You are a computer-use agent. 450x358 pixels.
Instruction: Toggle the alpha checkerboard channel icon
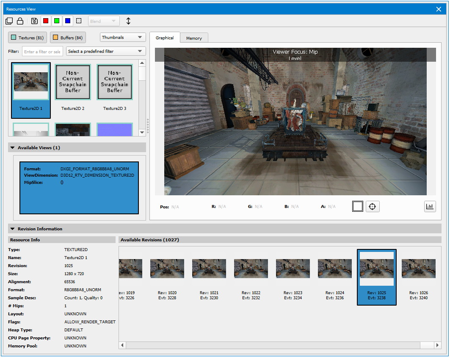point(79,21)
